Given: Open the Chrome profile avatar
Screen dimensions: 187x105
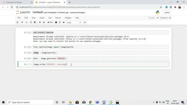Looking at the screenshot, I should pos(180,7).
